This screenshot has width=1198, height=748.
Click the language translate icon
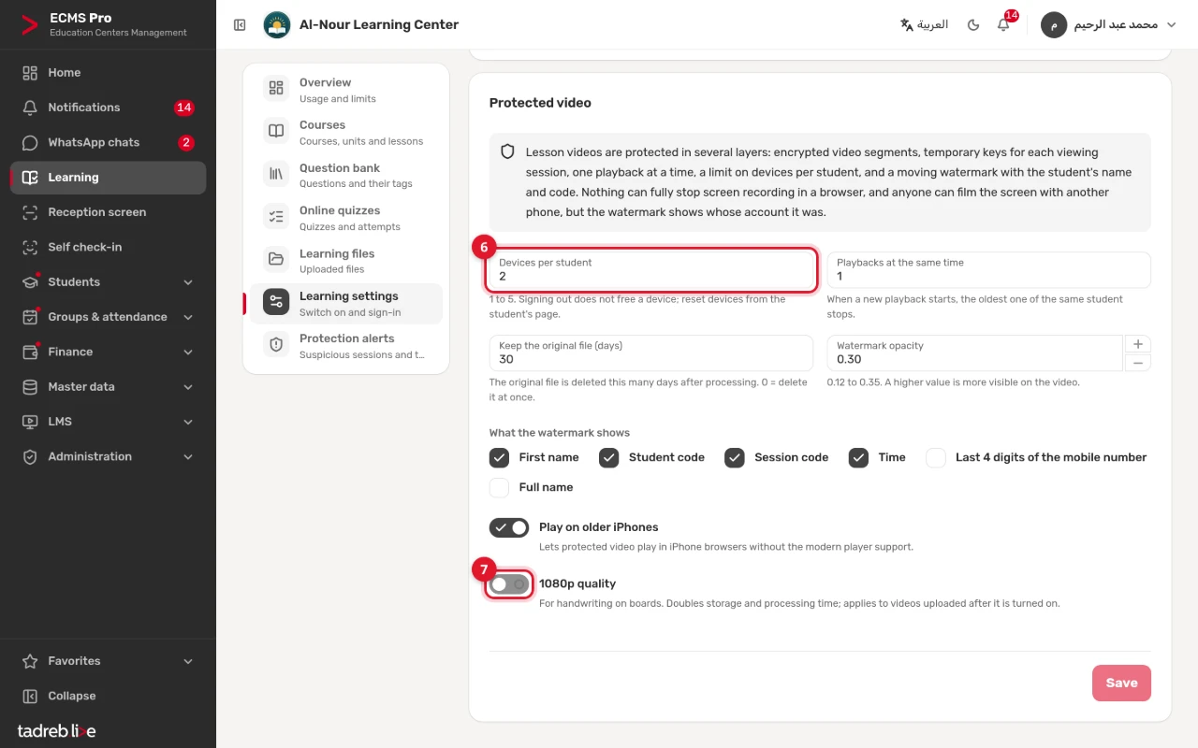[906, 25]
